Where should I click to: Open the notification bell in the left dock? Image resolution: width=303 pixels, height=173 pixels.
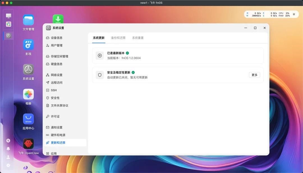coord(8,149)
